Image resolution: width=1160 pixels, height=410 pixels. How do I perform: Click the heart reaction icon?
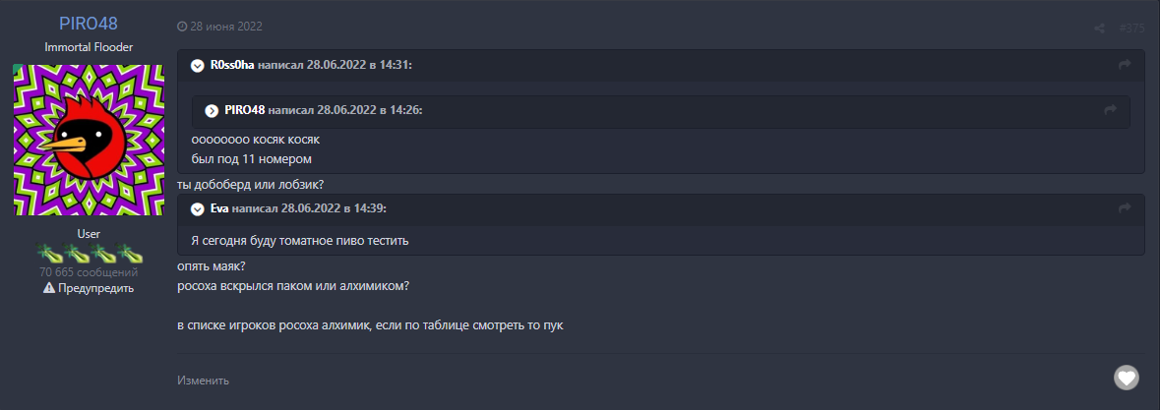1126,377
